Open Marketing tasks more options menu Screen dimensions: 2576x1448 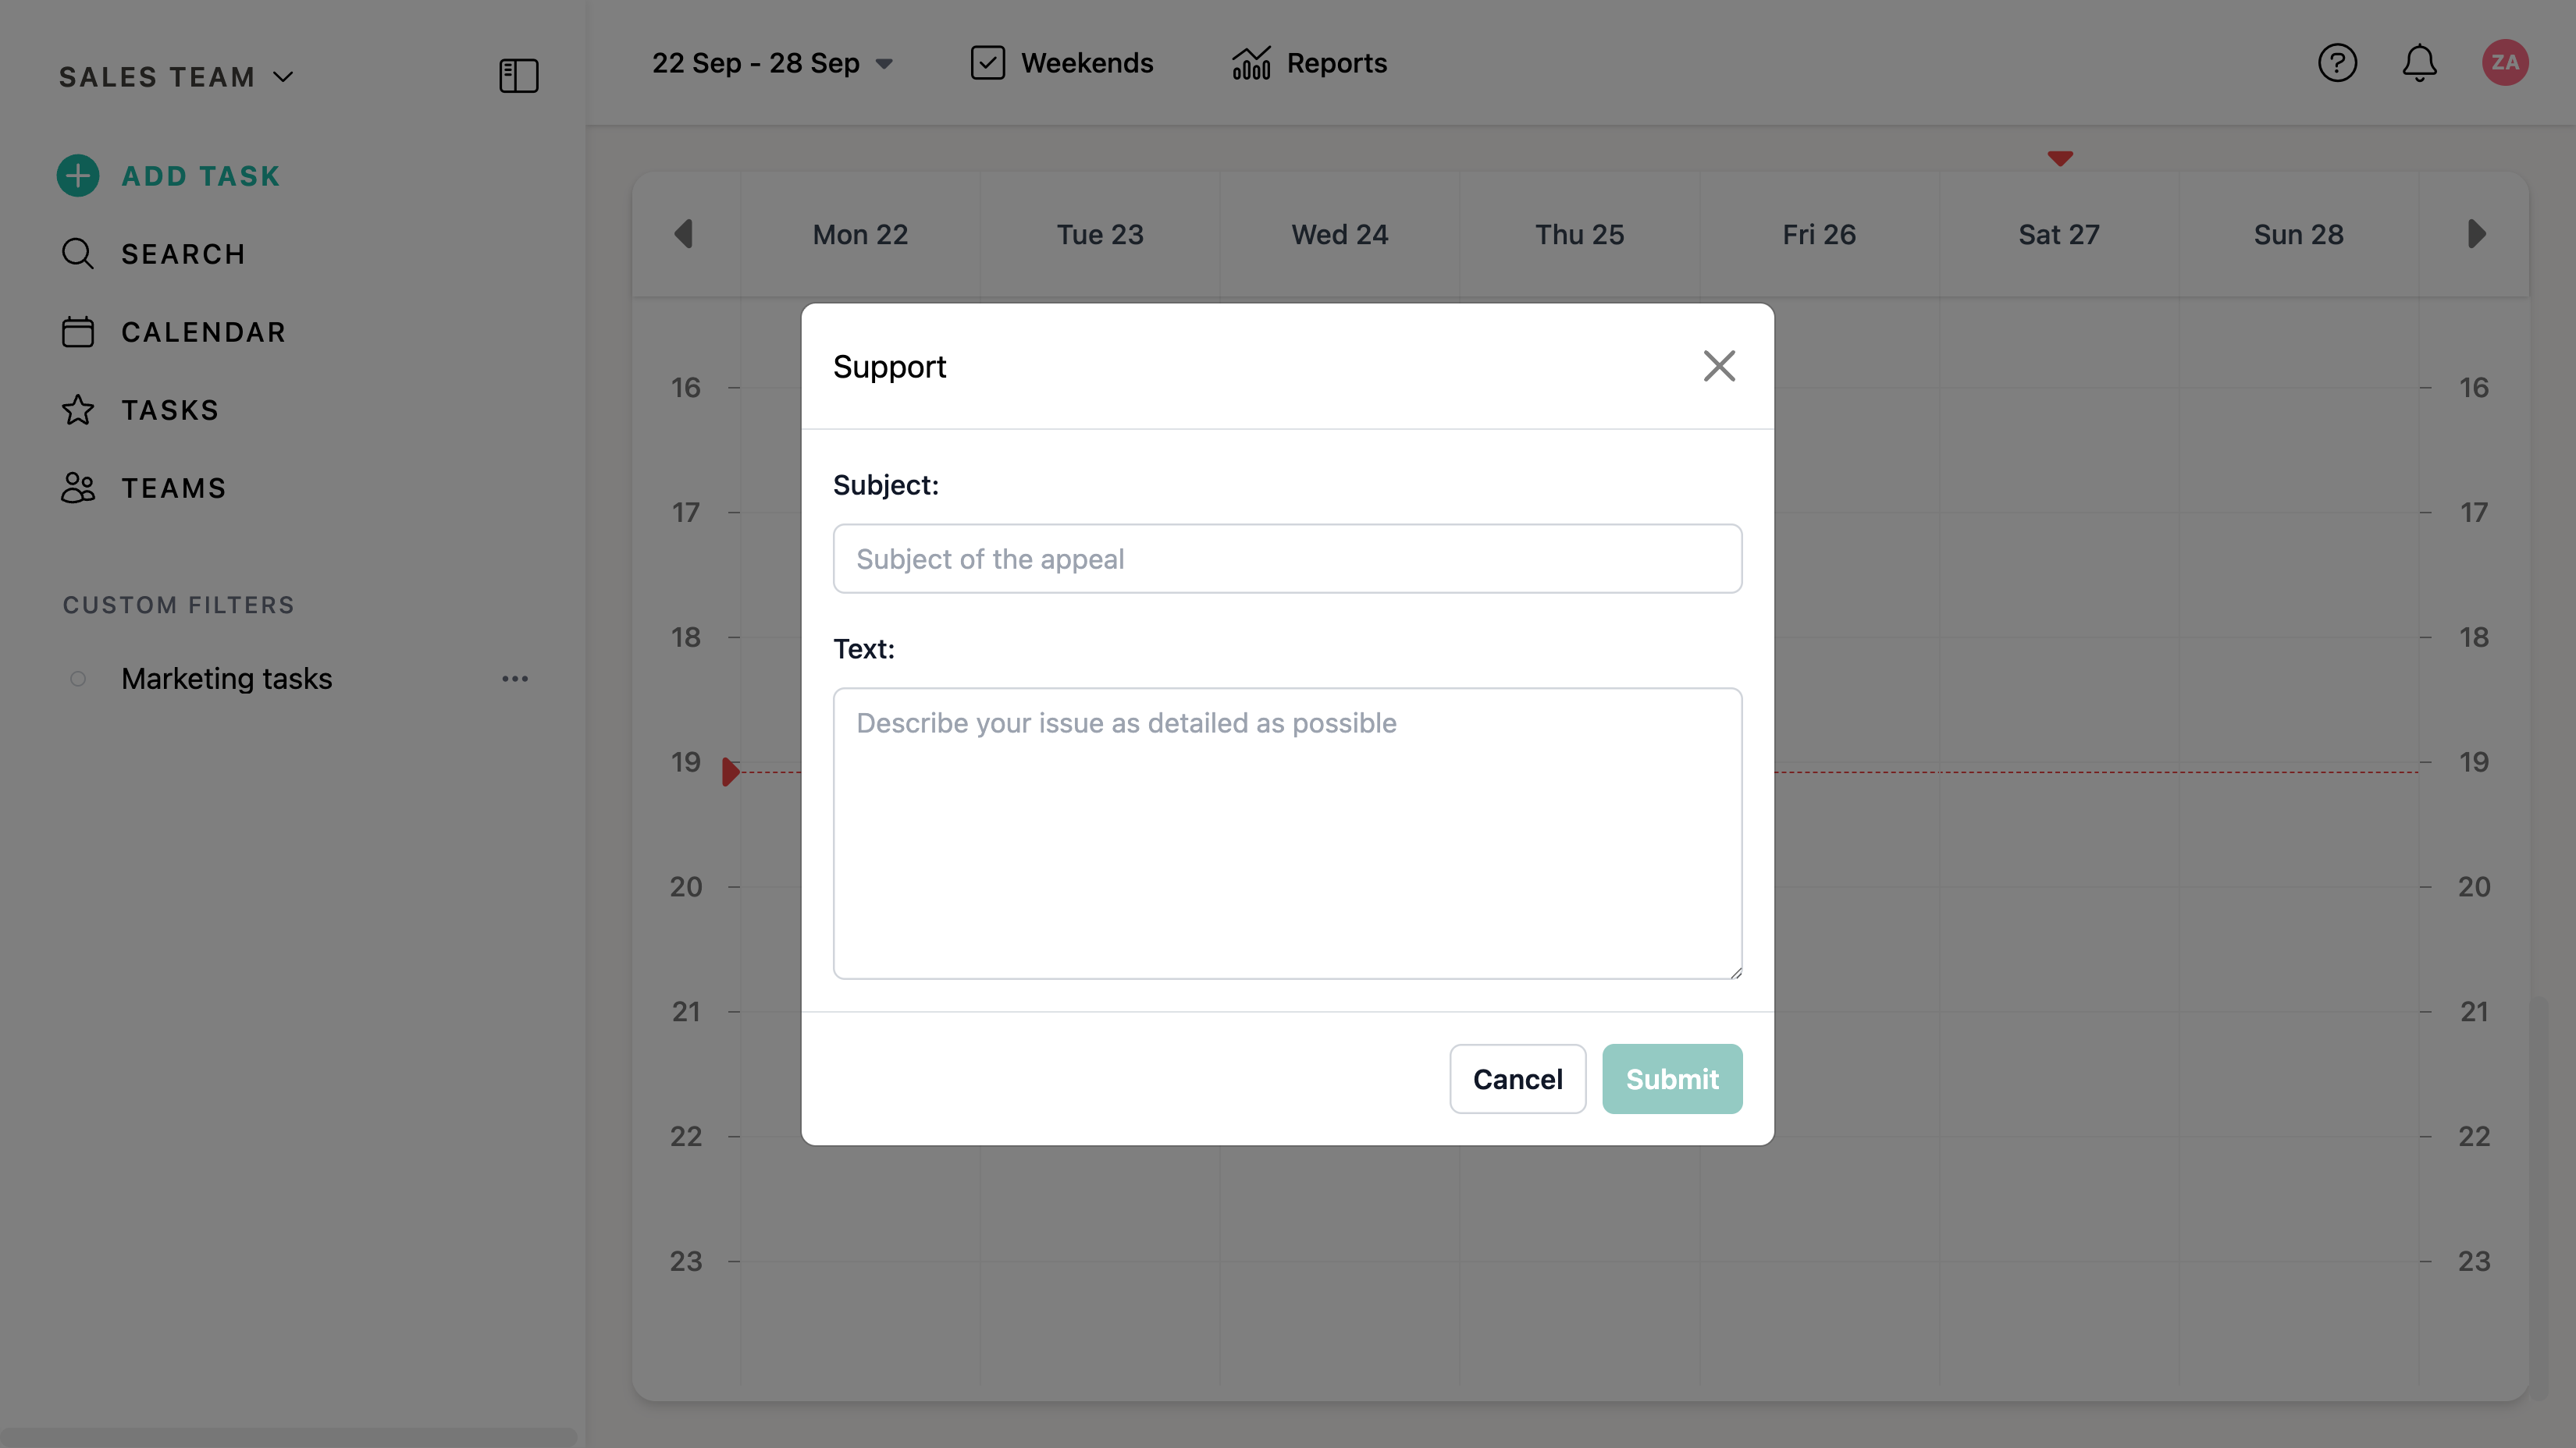[x=515, y=679]
